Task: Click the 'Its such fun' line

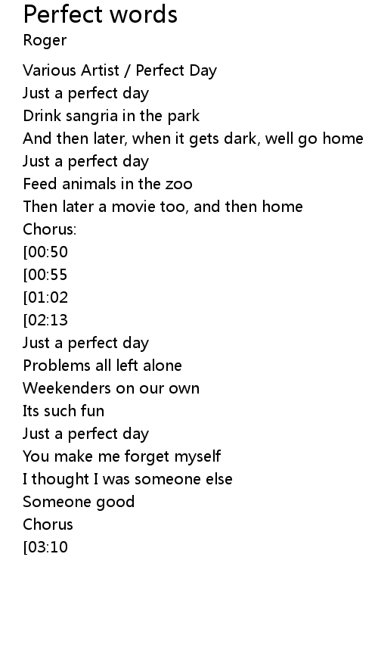Action: (x=64, y=411)
